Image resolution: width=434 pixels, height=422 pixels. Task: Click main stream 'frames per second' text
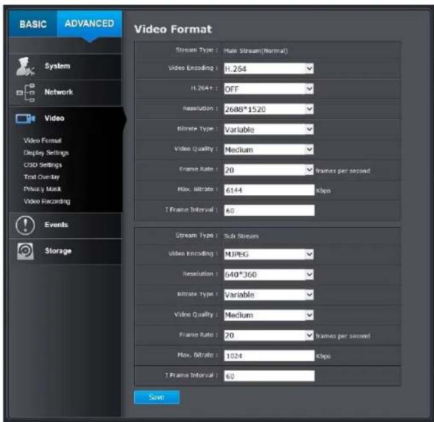(343, 171)
